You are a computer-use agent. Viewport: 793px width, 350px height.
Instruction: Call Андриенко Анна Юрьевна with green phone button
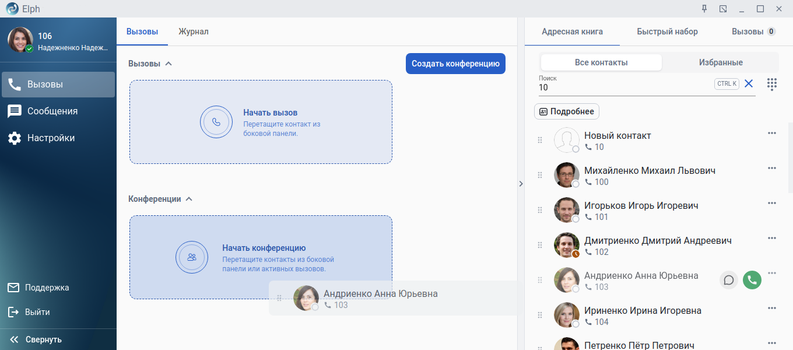(x=752, y=280)
